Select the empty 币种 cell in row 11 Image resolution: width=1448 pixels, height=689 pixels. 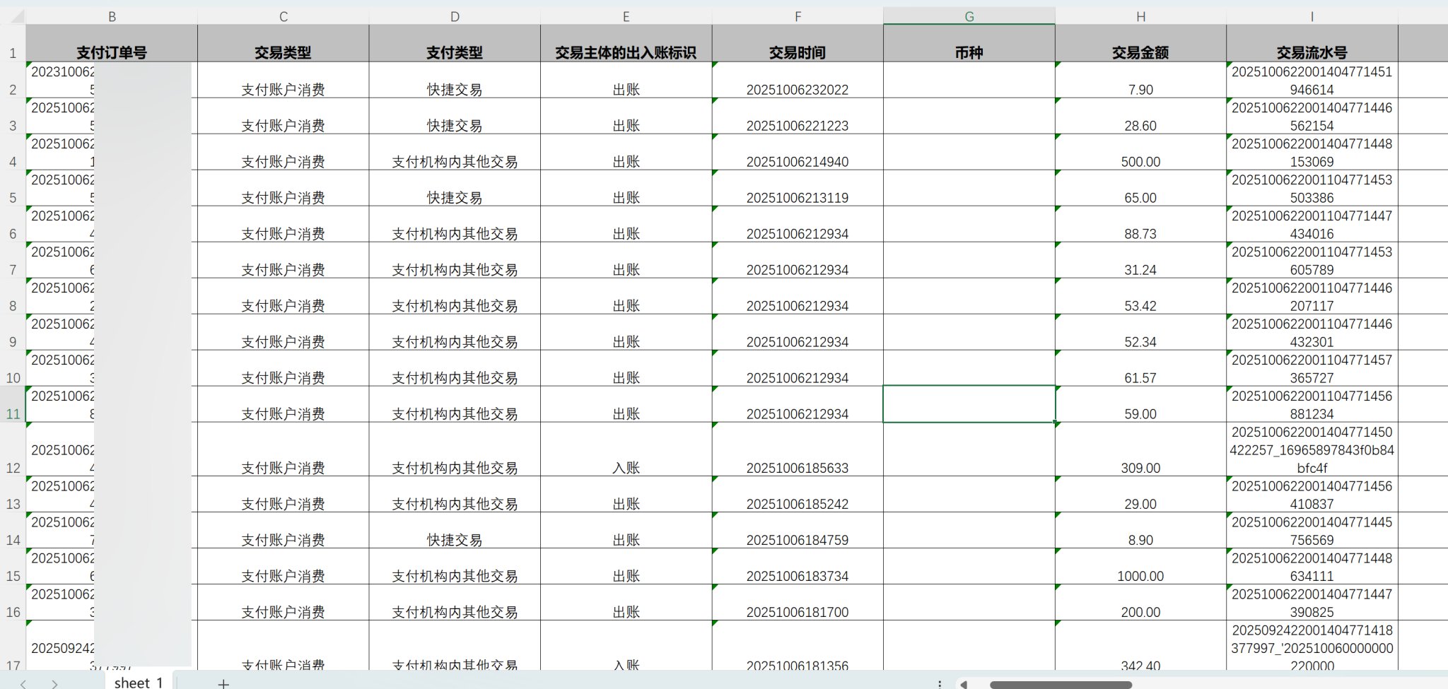(969, 404)
